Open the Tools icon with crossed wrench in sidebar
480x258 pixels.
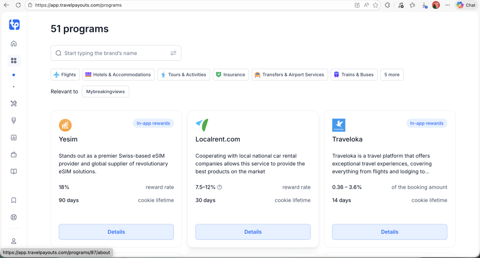tap(14, 103)
